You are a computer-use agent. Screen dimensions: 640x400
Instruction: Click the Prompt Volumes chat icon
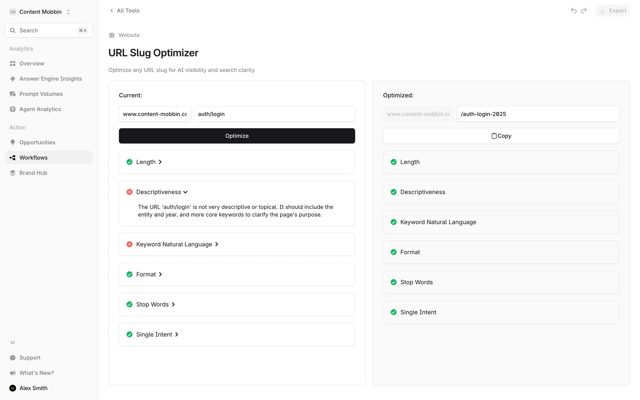pyautogui.click(x=13, y=94)
